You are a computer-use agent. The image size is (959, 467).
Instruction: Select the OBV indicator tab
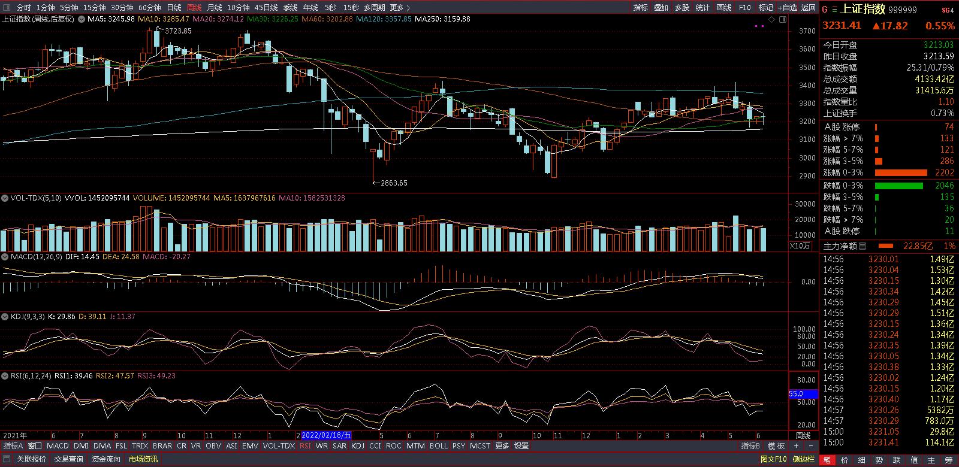coord(213,446)
